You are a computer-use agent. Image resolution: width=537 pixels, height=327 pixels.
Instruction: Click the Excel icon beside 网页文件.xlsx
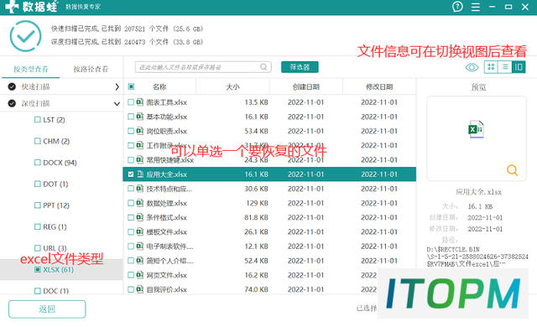pos(140,275)
